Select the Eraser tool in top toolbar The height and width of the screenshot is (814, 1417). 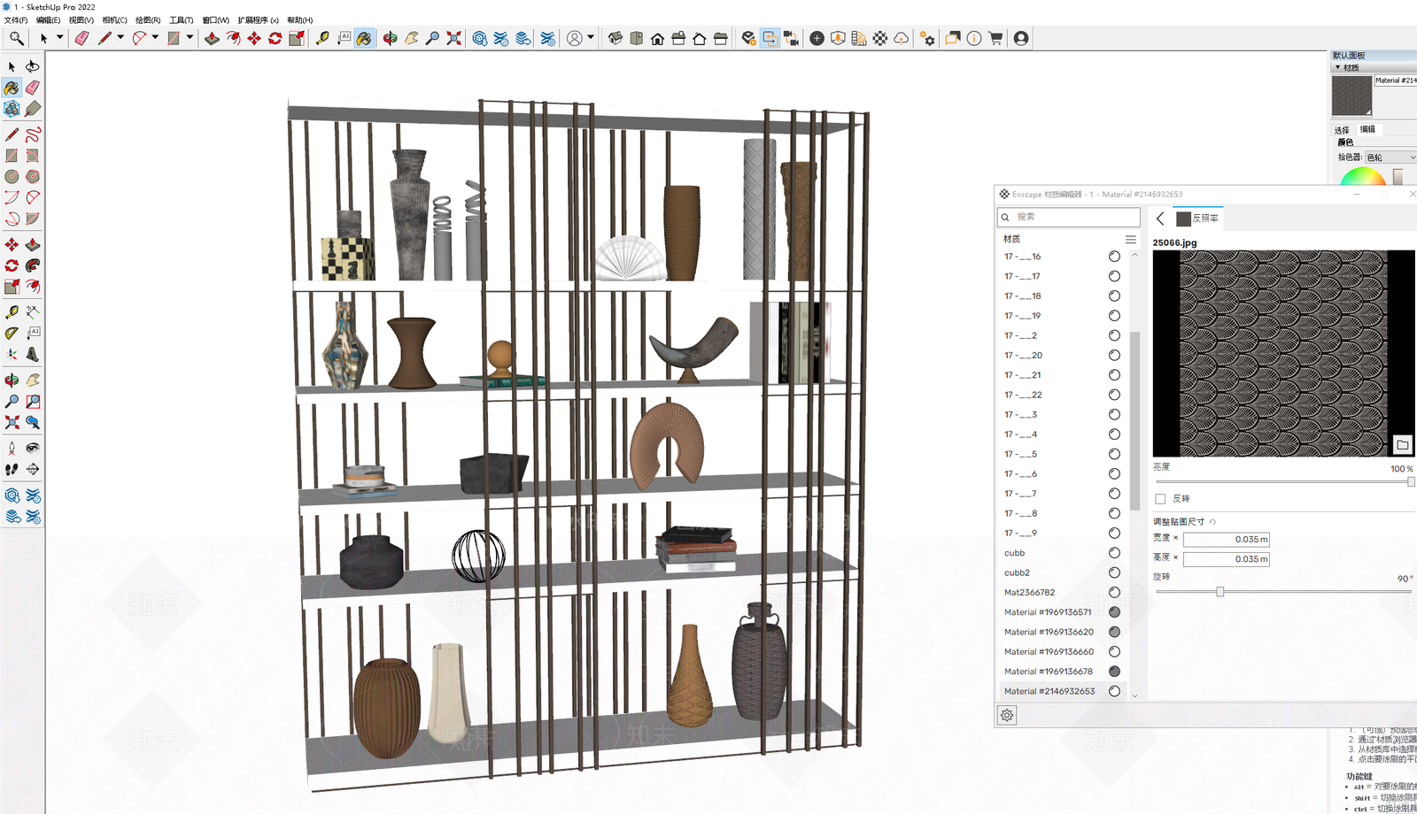[81, 38]
